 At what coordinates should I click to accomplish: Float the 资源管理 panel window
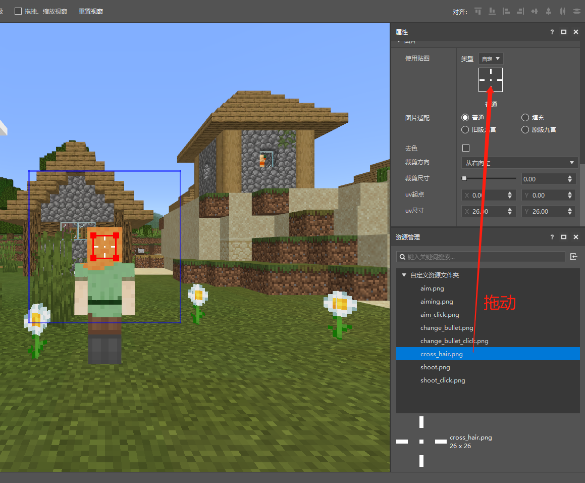564,237
